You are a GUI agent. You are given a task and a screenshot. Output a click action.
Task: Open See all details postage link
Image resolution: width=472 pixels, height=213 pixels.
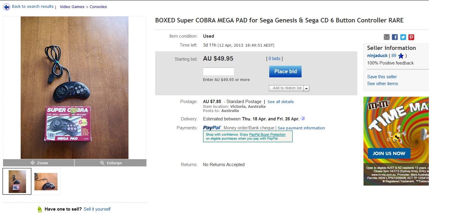(281, 102)
